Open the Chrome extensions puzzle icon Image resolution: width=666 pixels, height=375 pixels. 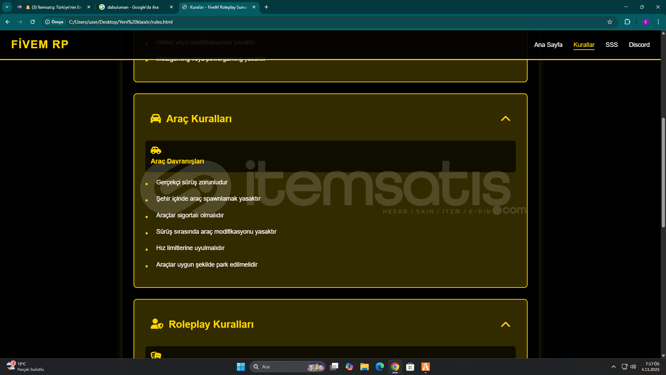(627, 22)
